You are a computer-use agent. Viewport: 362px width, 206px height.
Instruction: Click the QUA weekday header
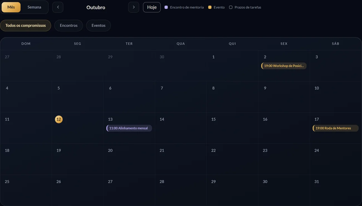coord(181,44)
